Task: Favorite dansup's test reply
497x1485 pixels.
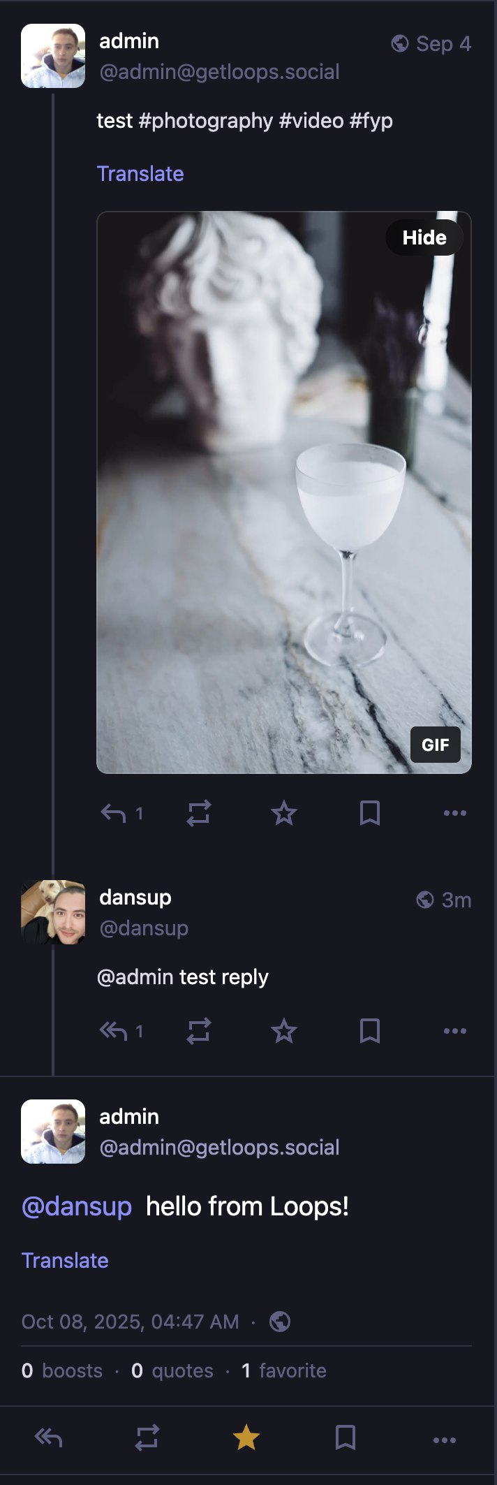Action: pyautogui.click(x=284, y=1031)
